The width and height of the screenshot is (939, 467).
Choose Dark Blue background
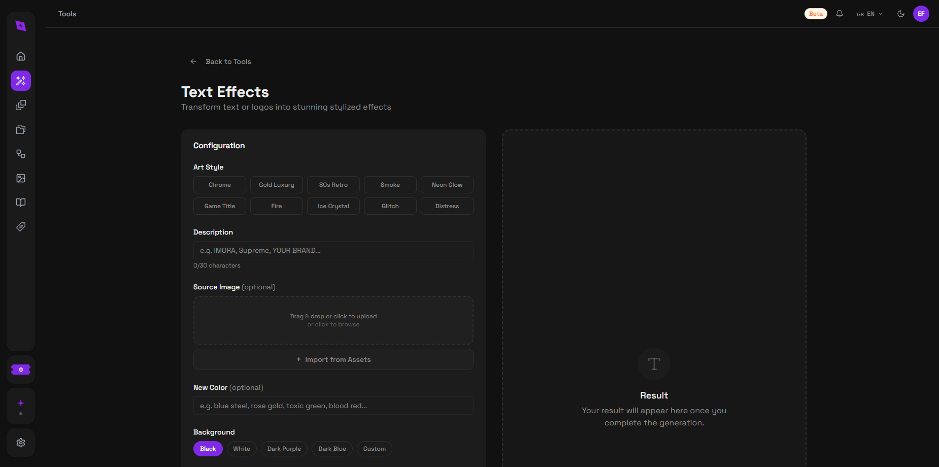point(332,449)
